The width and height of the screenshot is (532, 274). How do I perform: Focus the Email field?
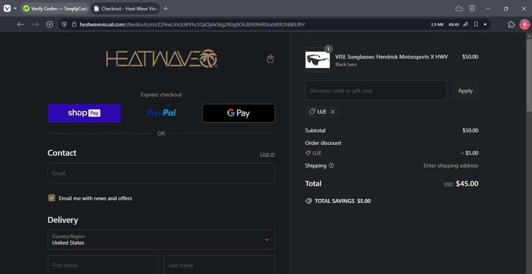pyautogui.click(x=161, y=173)
